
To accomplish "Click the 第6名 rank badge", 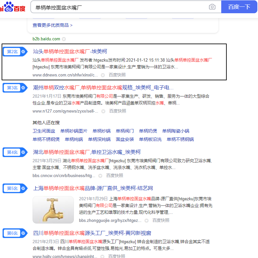I will (x=15, y=233).
